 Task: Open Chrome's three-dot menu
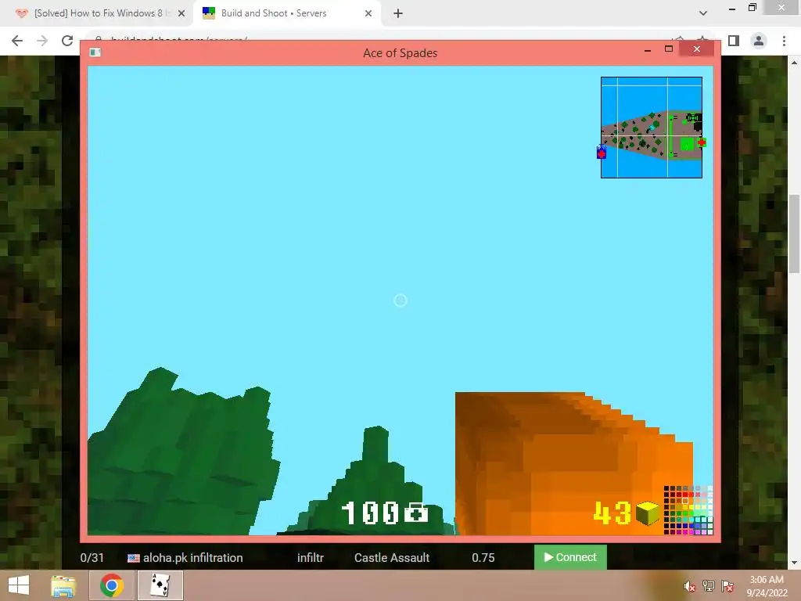[784, 41]
